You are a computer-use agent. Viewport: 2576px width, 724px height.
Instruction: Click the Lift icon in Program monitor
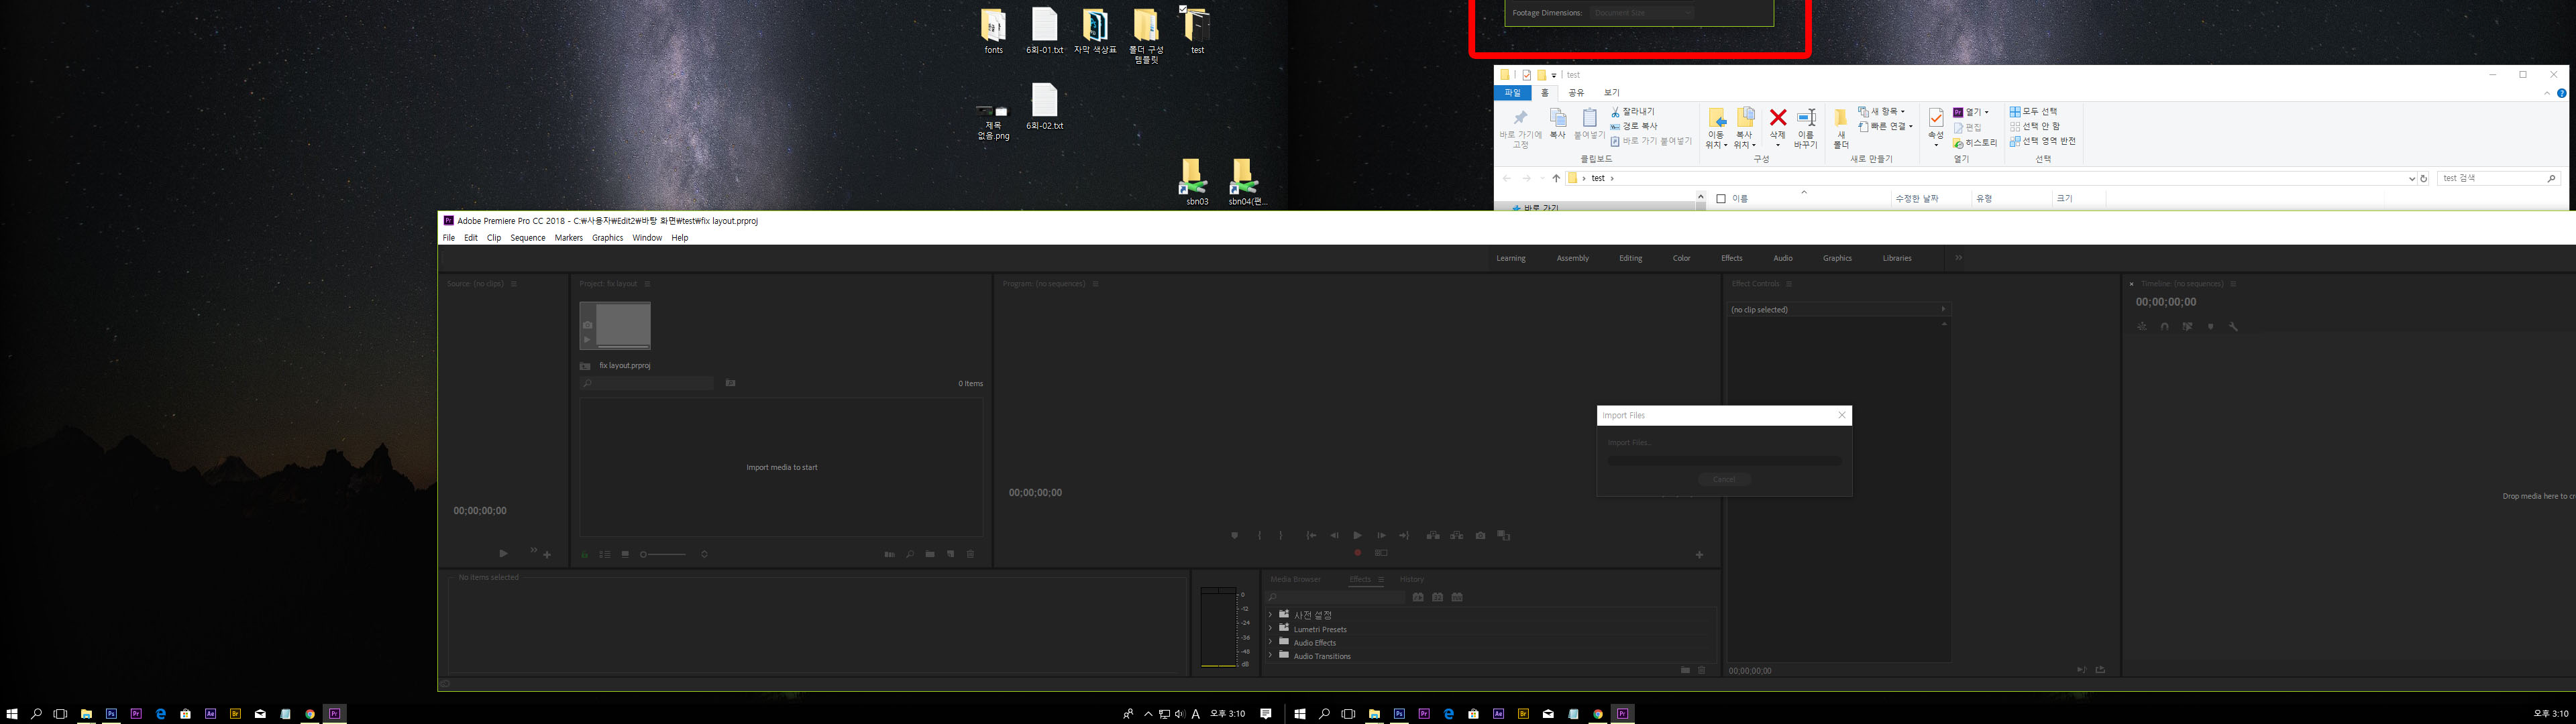tap(1433, 536)
